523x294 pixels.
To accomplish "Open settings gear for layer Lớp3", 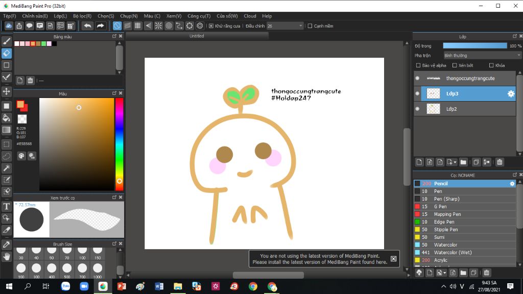I will (x=510, y=94).
